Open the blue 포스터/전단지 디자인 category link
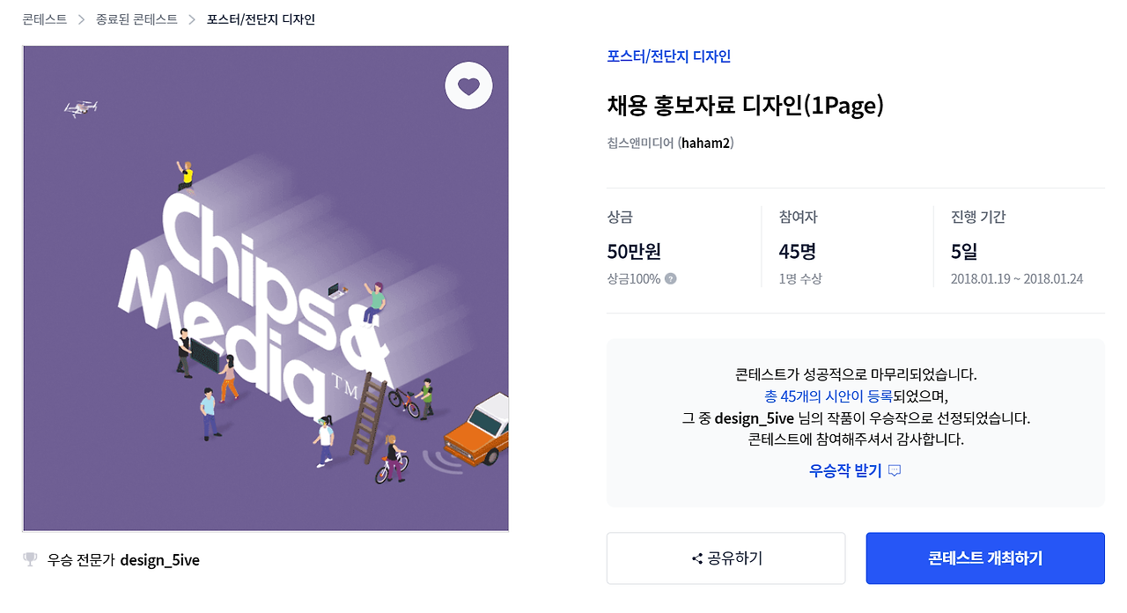Screen dimensions: 1127x613 click(669, 56)
